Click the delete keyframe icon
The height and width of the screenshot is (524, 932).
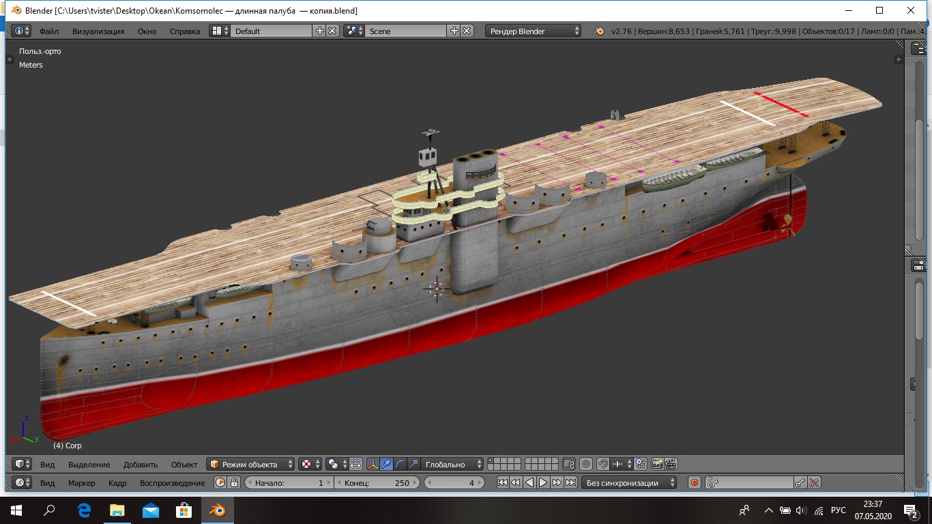pyautogui.click(x=814, y=483)
